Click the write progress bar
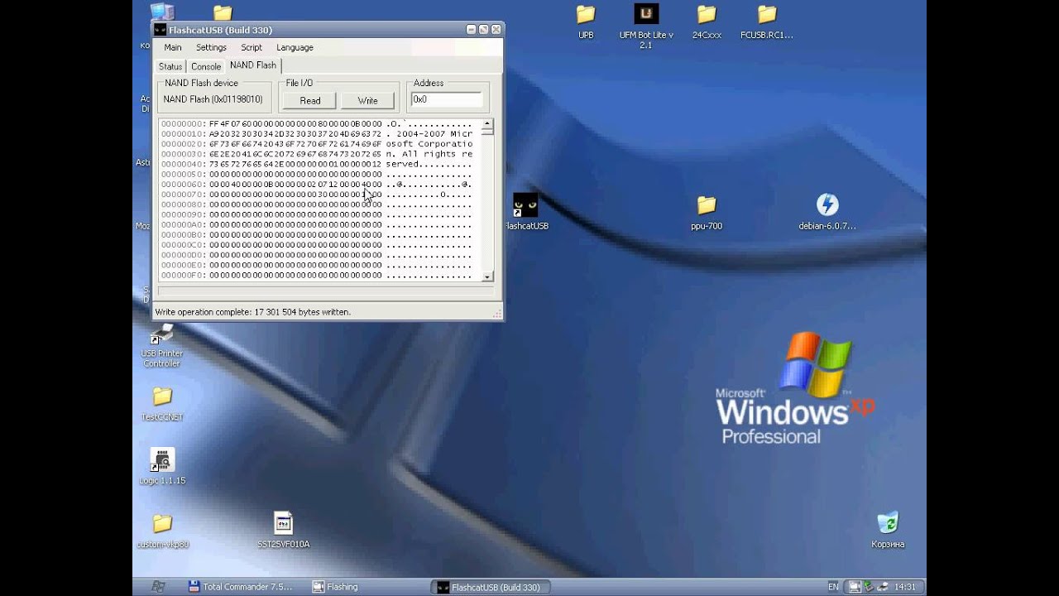 click(326, 291)
